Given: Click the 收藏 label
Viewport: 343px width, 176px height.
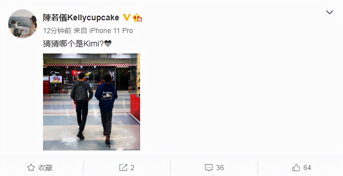Looking at the screenshot, I should pos(46,168).
